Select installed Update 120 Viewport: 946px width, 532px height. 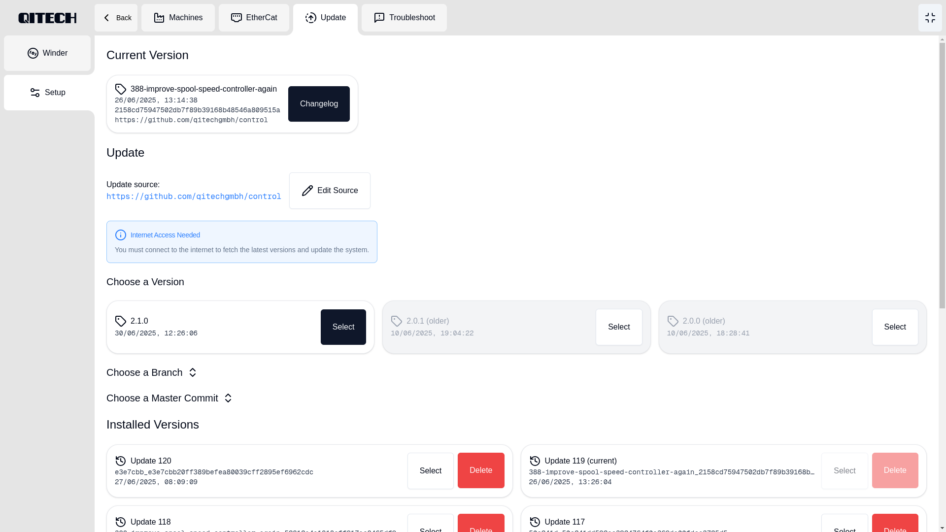tap(430, 471)
